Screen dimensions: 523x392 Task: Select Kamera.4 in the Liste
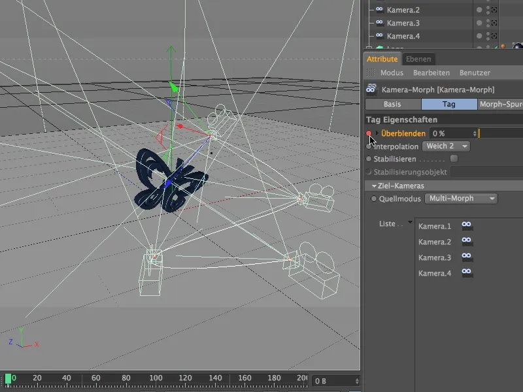tap(435, 273)
